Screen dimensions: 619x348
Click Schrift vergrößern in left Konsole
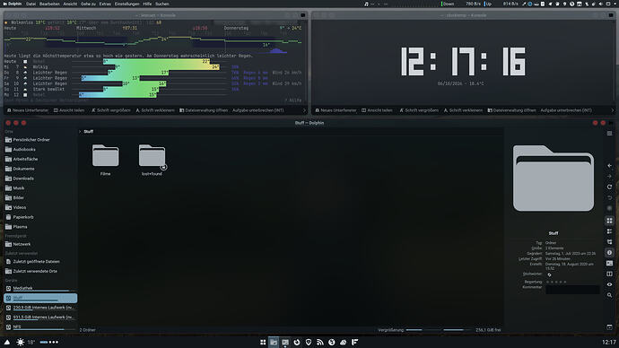point(111,110)
